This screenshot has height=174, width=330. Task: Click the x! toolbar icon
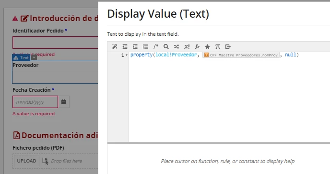click(187, 46)
